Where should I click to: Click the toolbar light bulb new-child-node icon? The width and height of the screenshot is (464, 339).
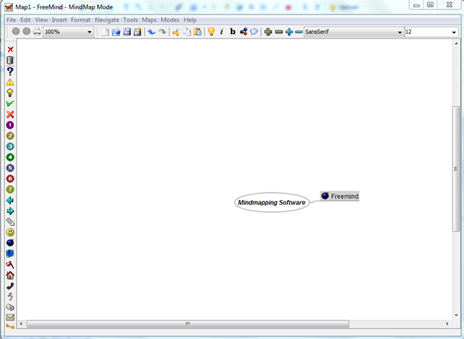pos(211,32)
